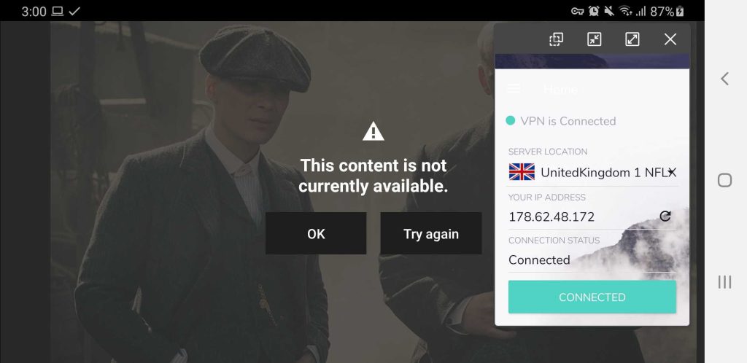The width and height of the screenshot is (747, 363).
Task: Open recent apps with navigation button
Action: [x=724, y=281]
